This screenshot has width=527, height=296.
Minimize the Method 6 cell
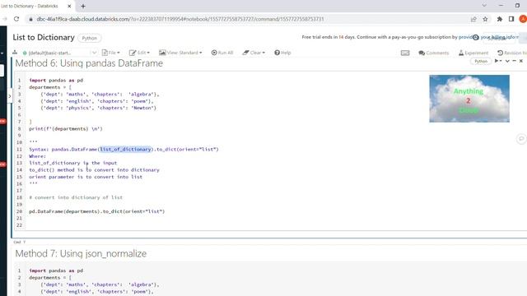coord(514,61)
